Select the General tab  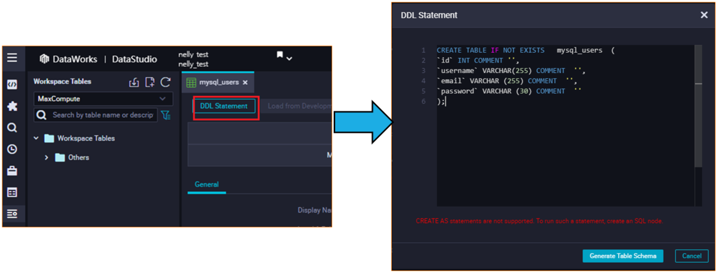point(206,184)
